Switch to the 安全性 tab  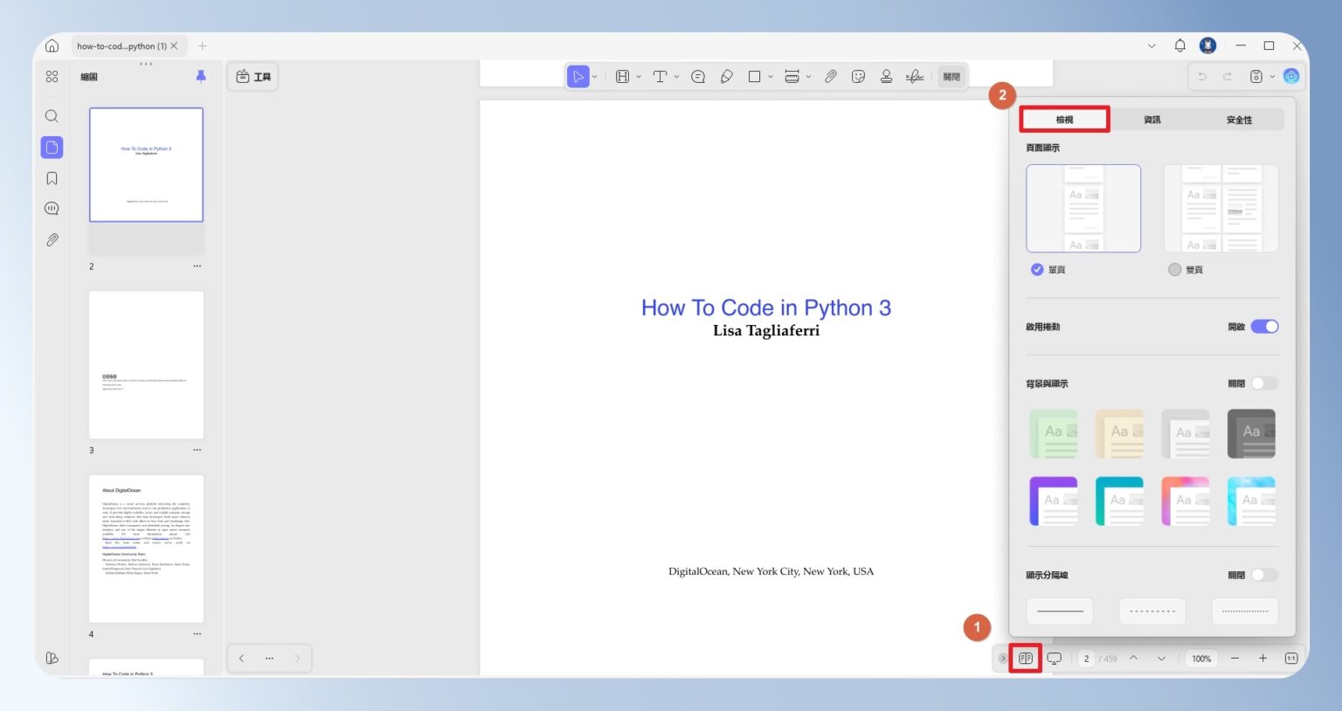coord(1239,120)
